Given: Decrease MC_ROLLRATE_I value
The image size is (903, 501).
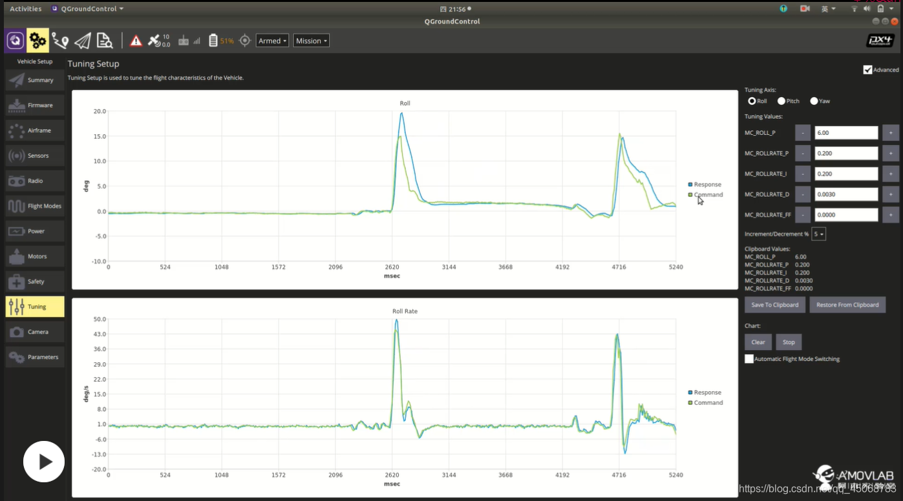Looking at the screenshot, I should [802, 174].
